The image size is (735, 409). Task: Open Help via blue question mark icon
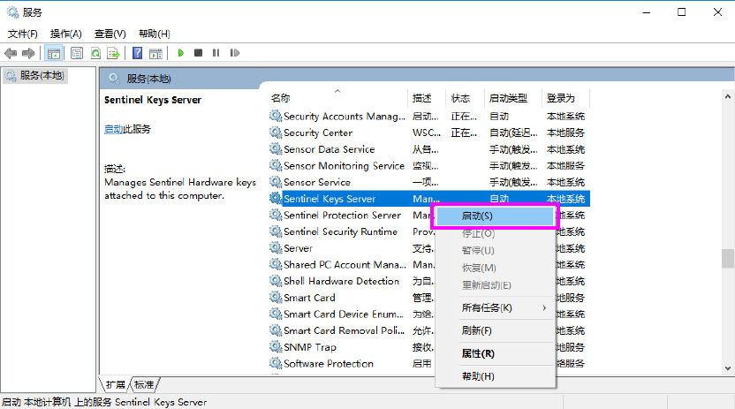(x=137, y=53)
